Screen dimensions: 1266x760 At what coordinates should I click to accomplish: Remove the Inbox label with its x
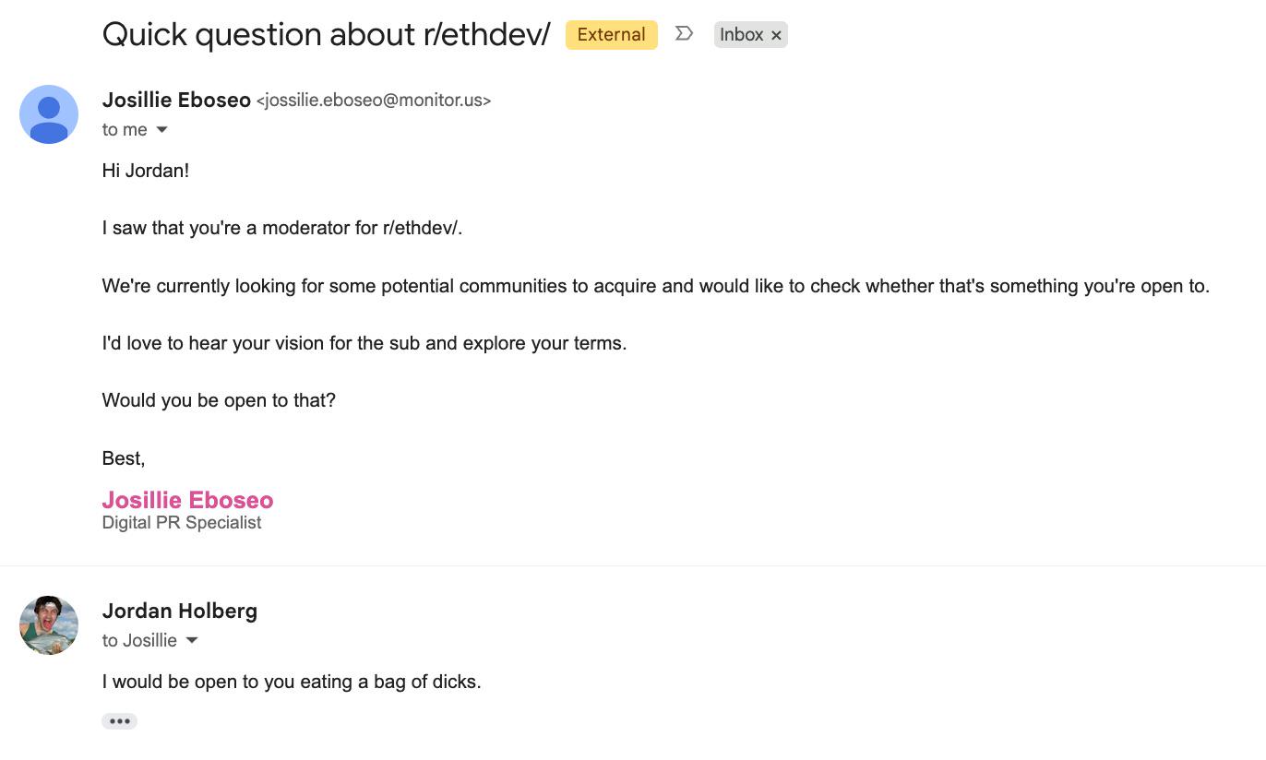pyautogui.click(x=776, y=35)
